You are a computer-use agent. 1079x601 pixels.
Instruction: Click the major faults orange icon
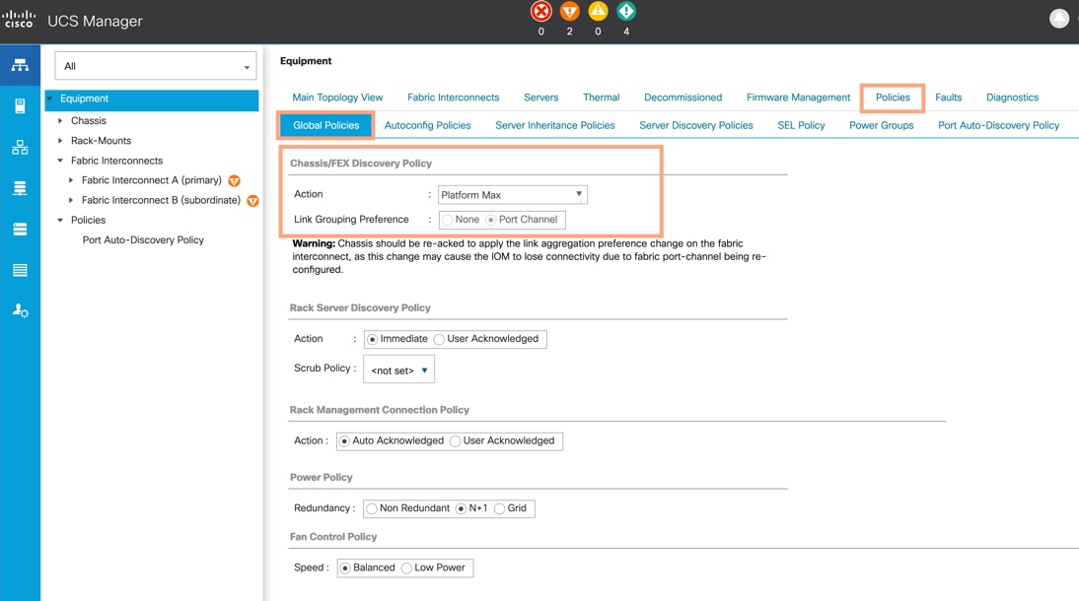point(569,11)
